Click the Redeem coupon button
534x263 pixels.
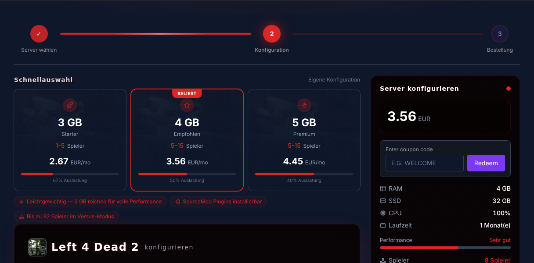coord(486,163)
